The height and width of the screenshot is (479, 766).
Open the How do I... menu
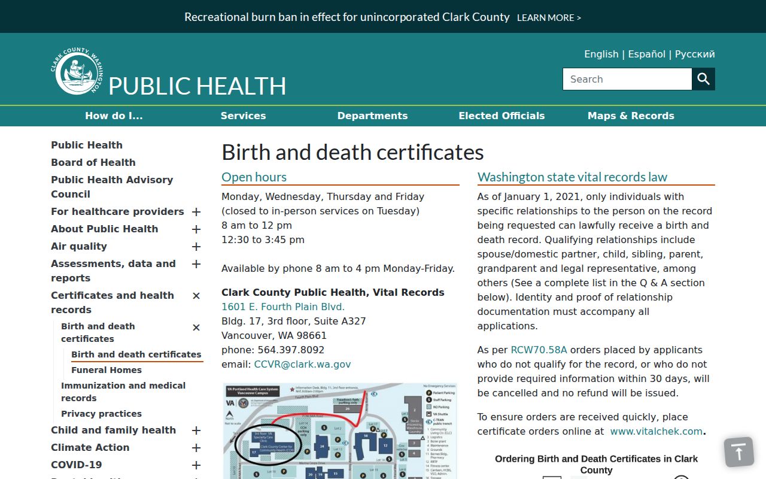click(114, 116)
